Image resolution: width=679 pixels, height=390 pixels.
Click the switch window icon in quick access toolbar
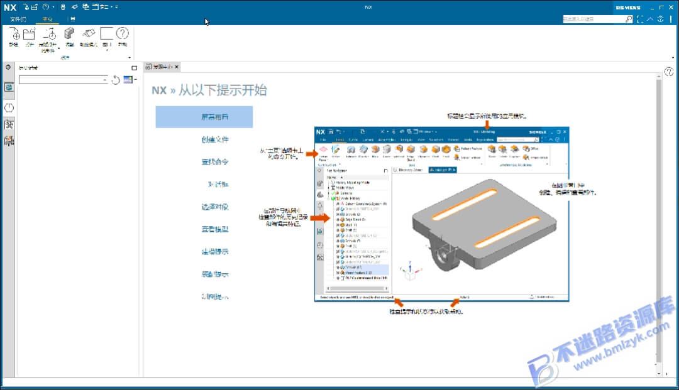pos(86,7)
